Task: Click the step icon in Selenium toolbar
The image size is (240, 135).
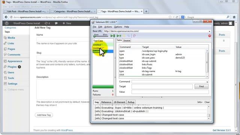Action: (x=129, y=36)
